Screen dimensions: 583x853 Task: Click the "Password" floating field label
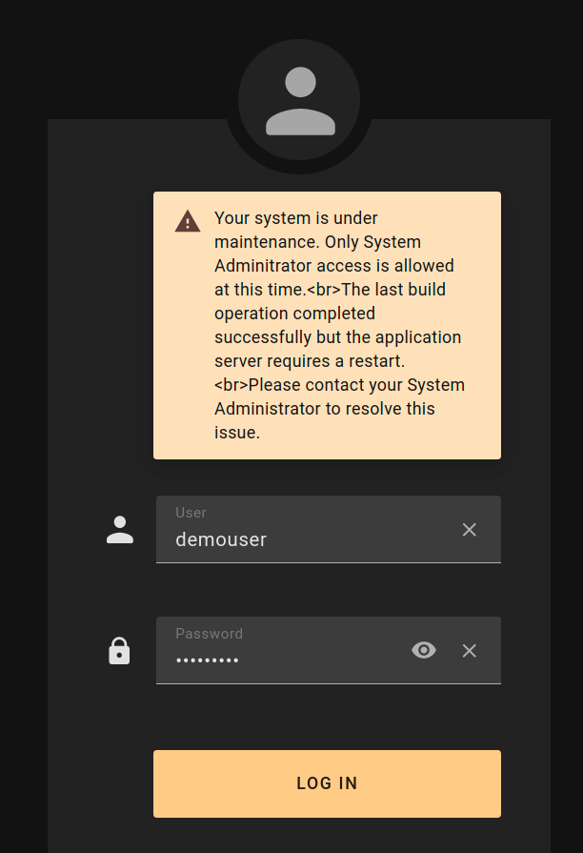(209, 634)
